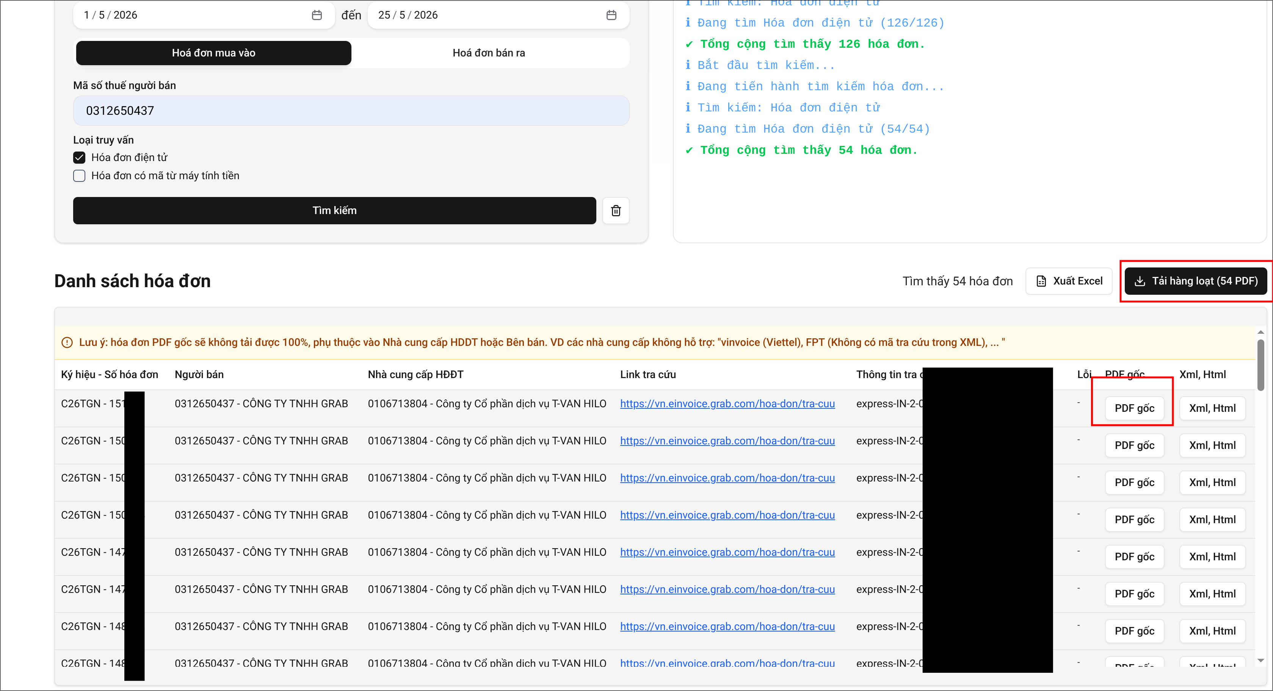Click PDF gốc in the seventh invoice row

point(1135,631)
